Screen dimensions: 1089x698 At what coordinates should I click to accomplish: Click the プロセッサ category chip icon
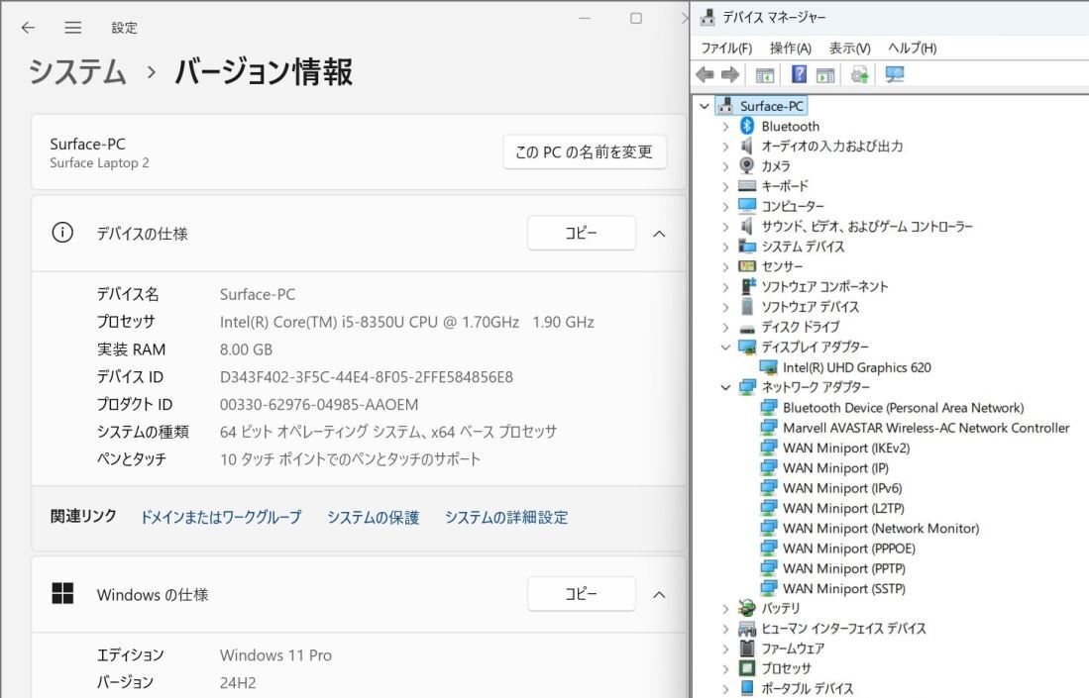(x=746, y=668)
